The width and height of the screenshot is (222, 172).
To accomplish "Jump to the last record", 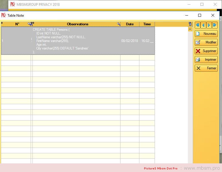I will point(215,25).
